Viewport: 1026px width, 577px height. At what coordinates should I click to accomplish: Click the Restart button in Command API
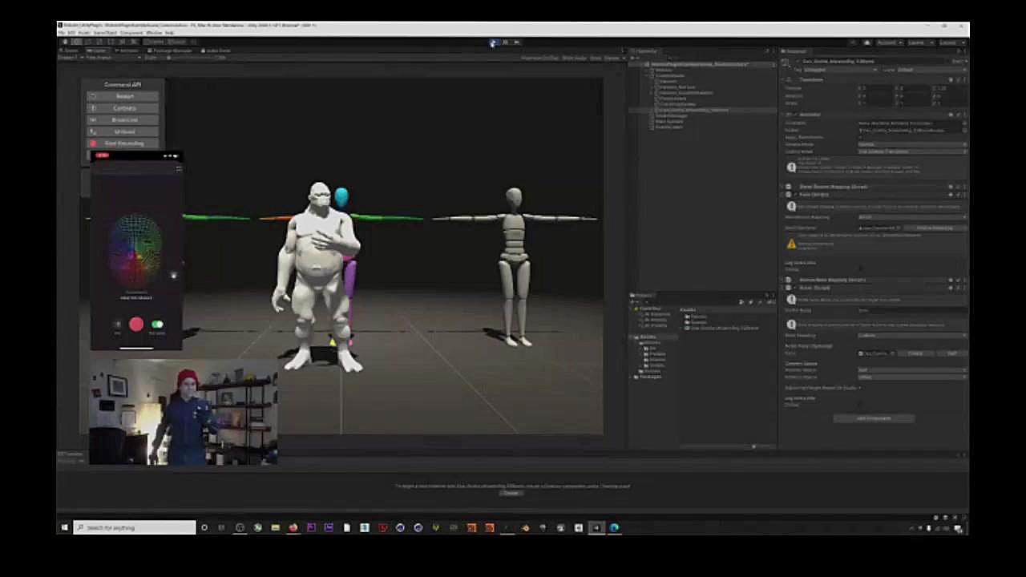(x=123, y=96)
